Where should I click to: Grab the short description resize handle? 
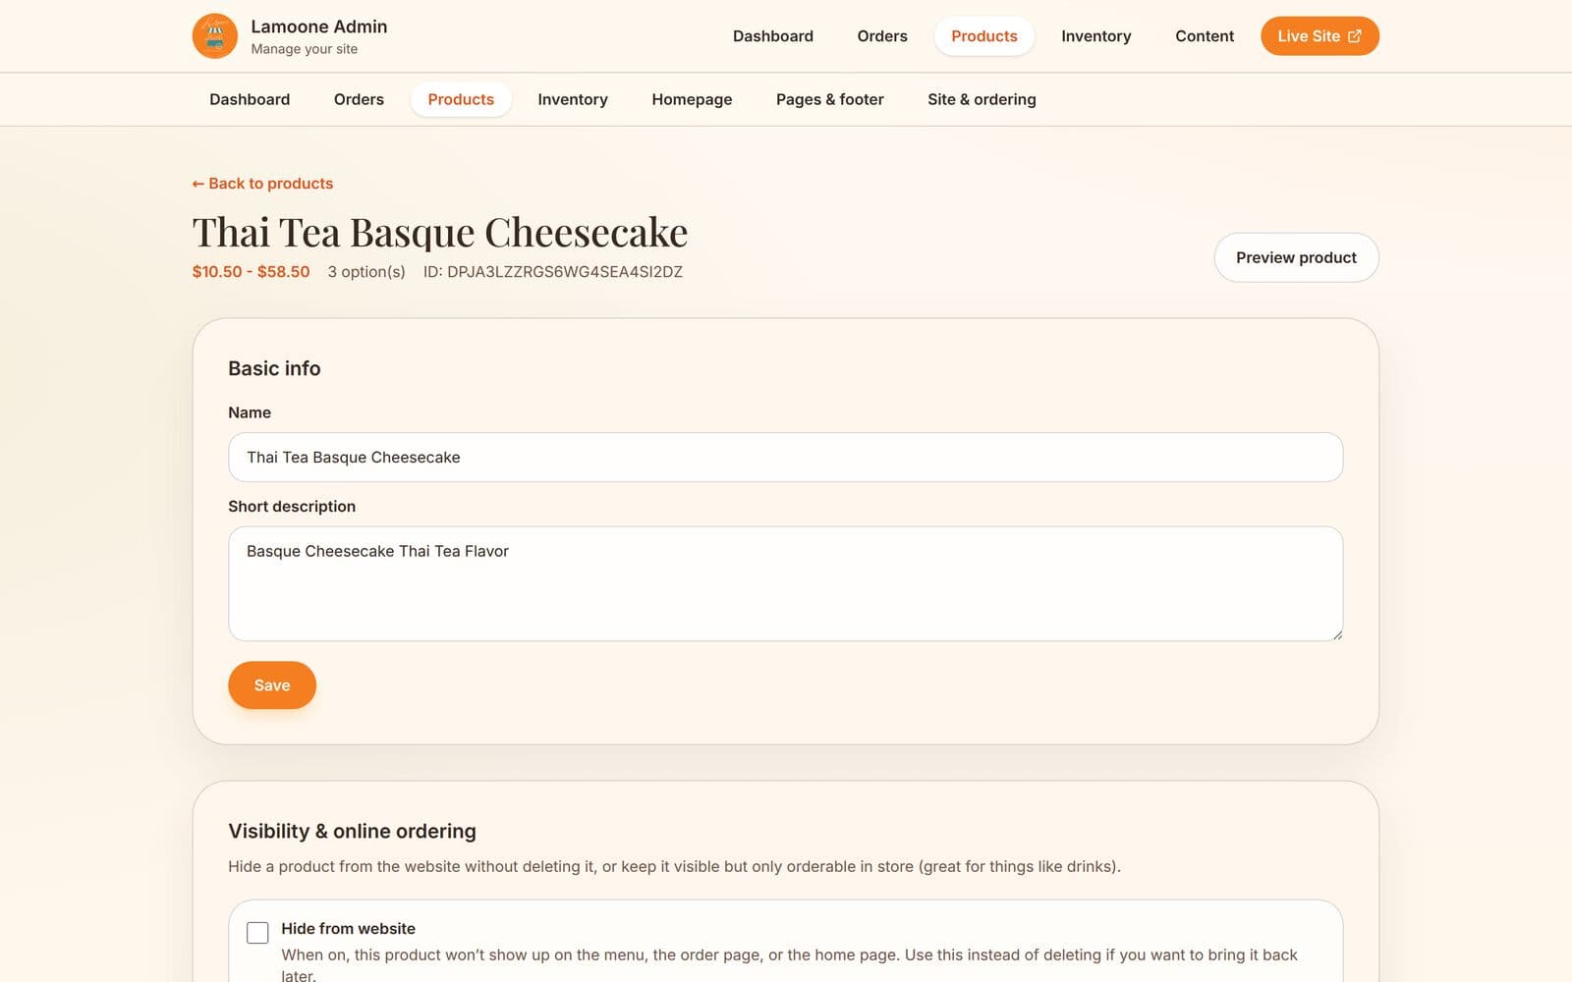1336,634
